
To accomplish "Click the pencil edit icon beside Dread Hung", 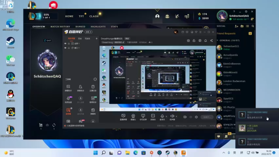I will click(123, 42).
